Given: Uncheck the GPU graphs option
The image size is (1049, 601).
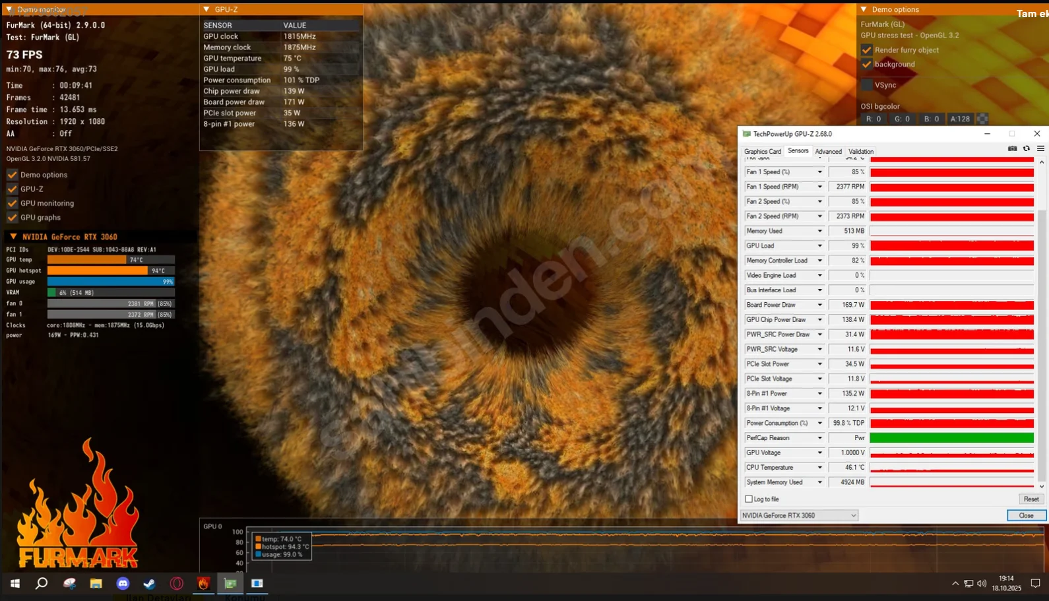Looking at the screenshot, I should pyautogui.click(x=12, y=218).
